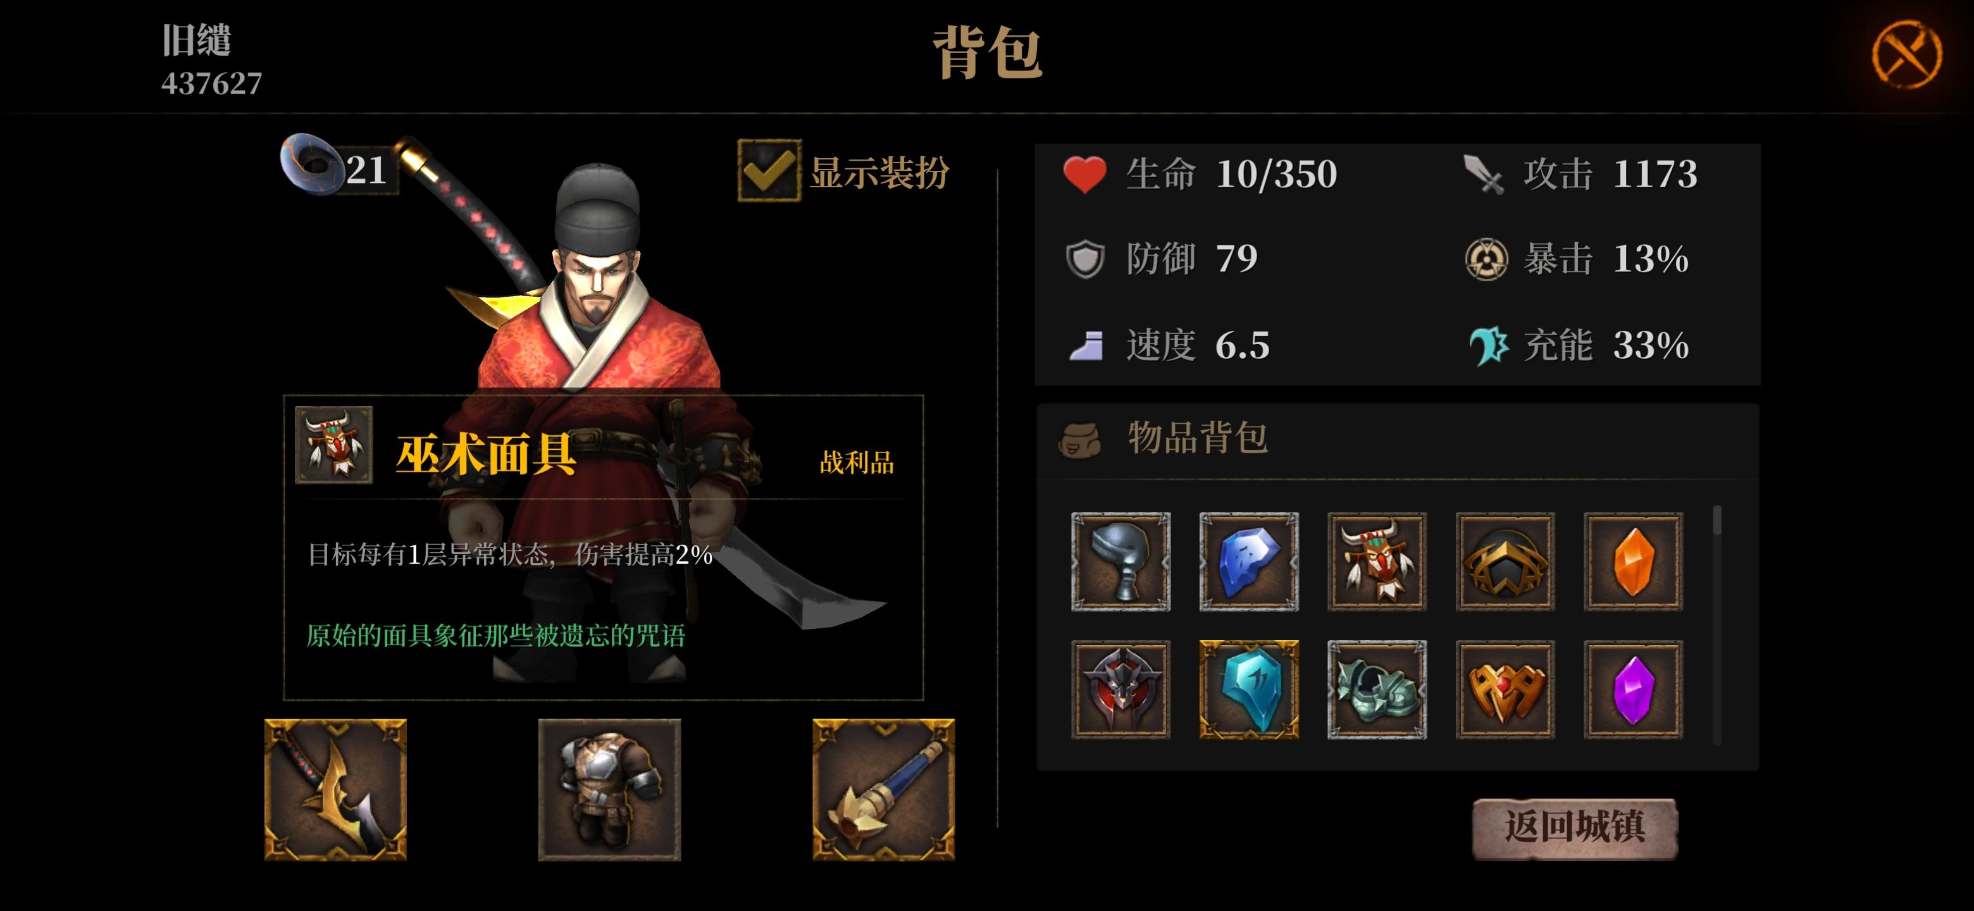The image size is (1974, 911).
Task: Select the blue crystal shard item
Action: click(1248, 562)
